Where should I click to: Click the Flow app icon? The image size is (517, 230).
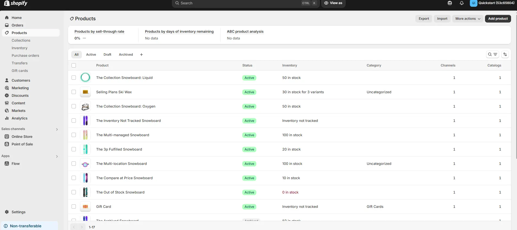[7, 164]
